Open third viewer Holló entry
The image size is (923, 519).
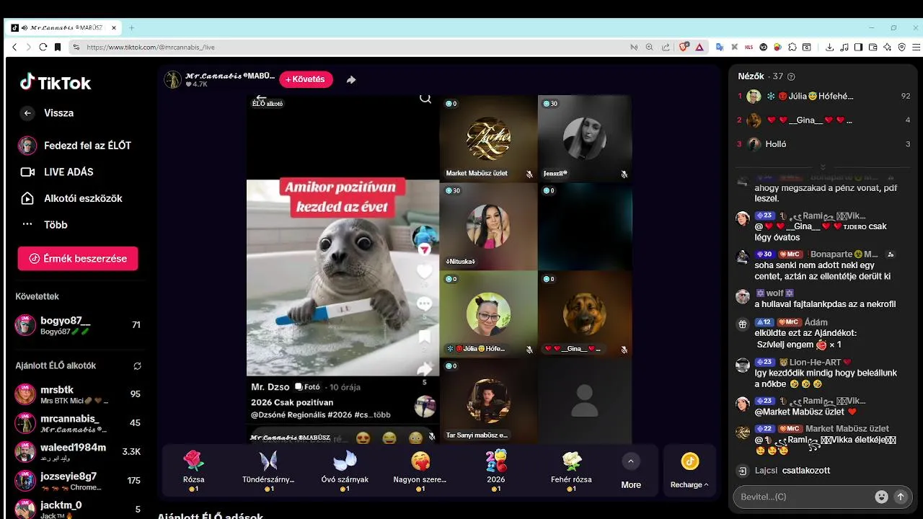point(823,144)
